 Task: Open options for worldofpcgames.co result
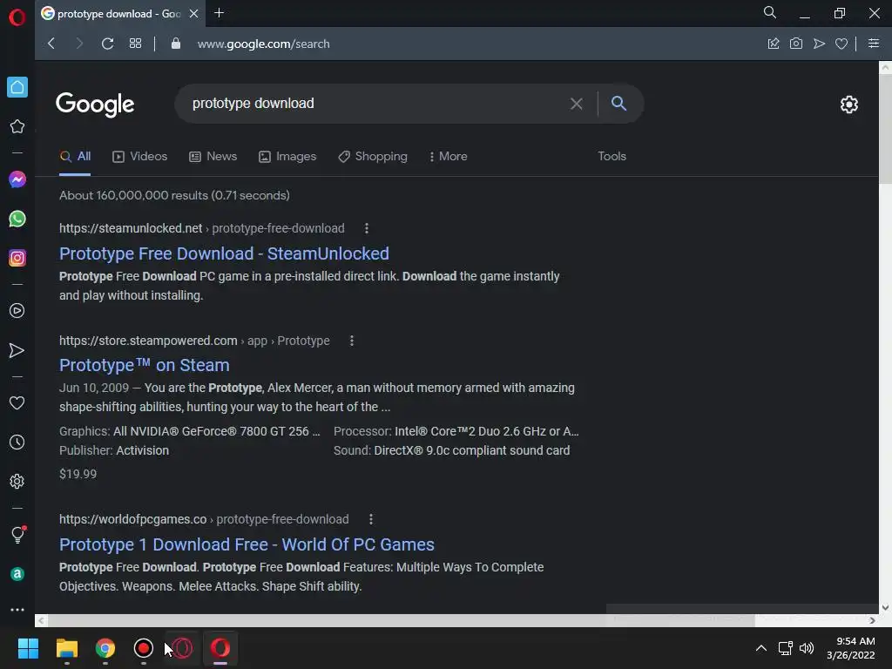pyautogui.click(x=371, y=519)
